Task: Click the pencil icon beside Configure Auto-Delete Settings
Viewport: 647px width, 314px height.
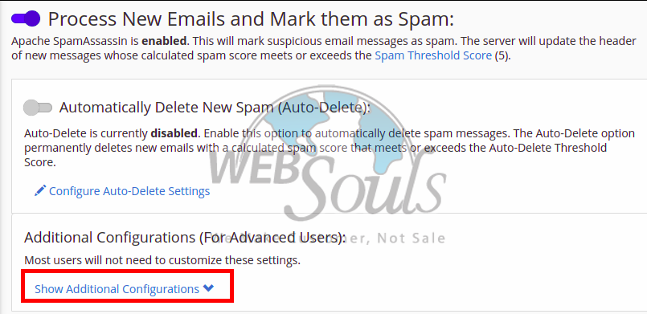Action: (40, 191)
